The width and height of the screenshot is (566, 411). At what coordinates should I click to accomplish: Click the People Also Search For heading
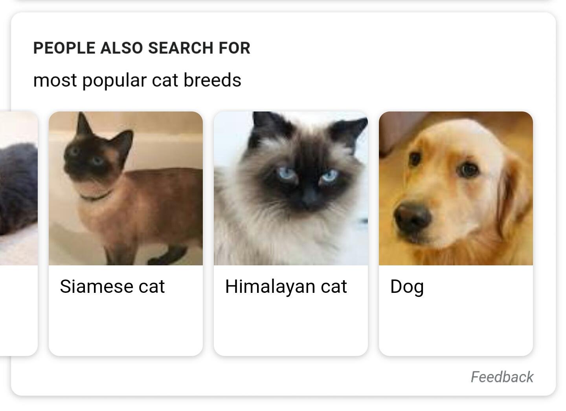click(141, 48)
